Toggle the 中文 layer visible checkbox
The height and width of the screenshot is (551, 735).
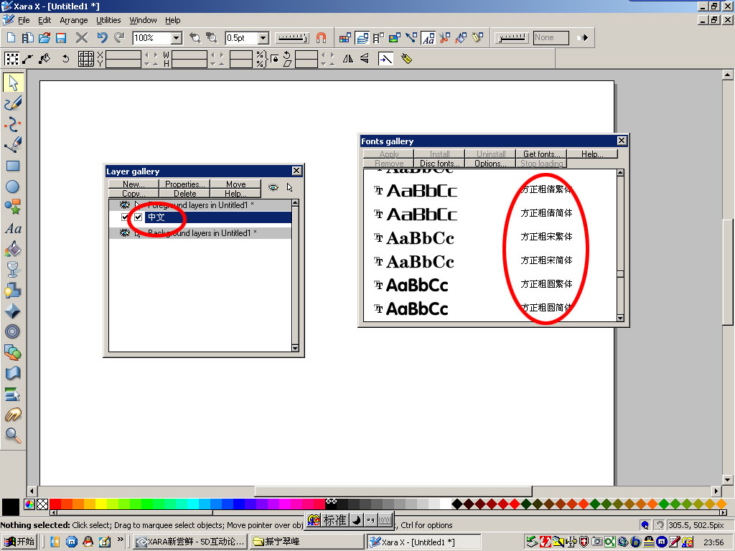[125, 217]
